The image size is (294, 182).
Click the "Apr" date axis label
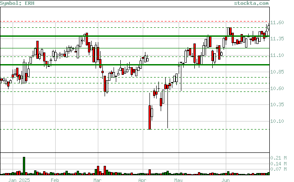(142, 180)
